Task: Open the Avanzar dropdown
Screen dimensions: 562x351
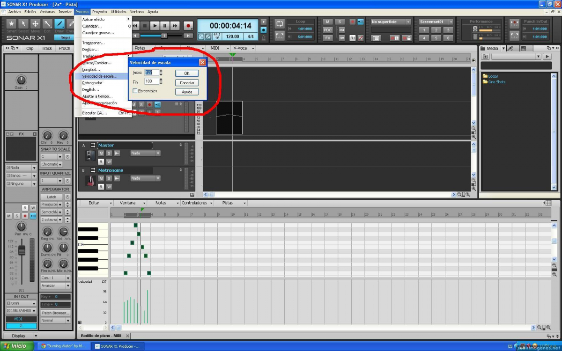Action: click(x=55, y=285)
